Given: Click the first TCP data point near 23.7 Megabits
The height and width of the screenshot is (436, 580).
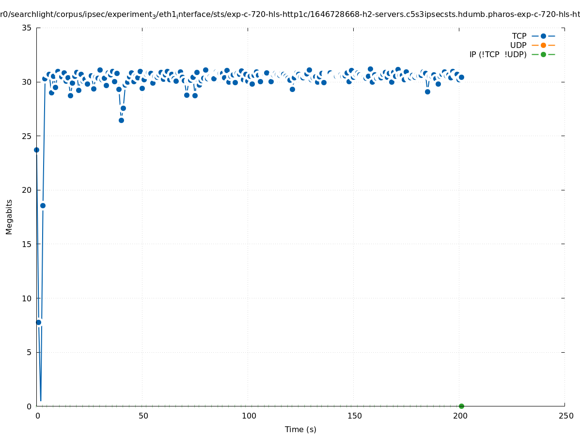Looking at the screenshot, I should 36,150.
